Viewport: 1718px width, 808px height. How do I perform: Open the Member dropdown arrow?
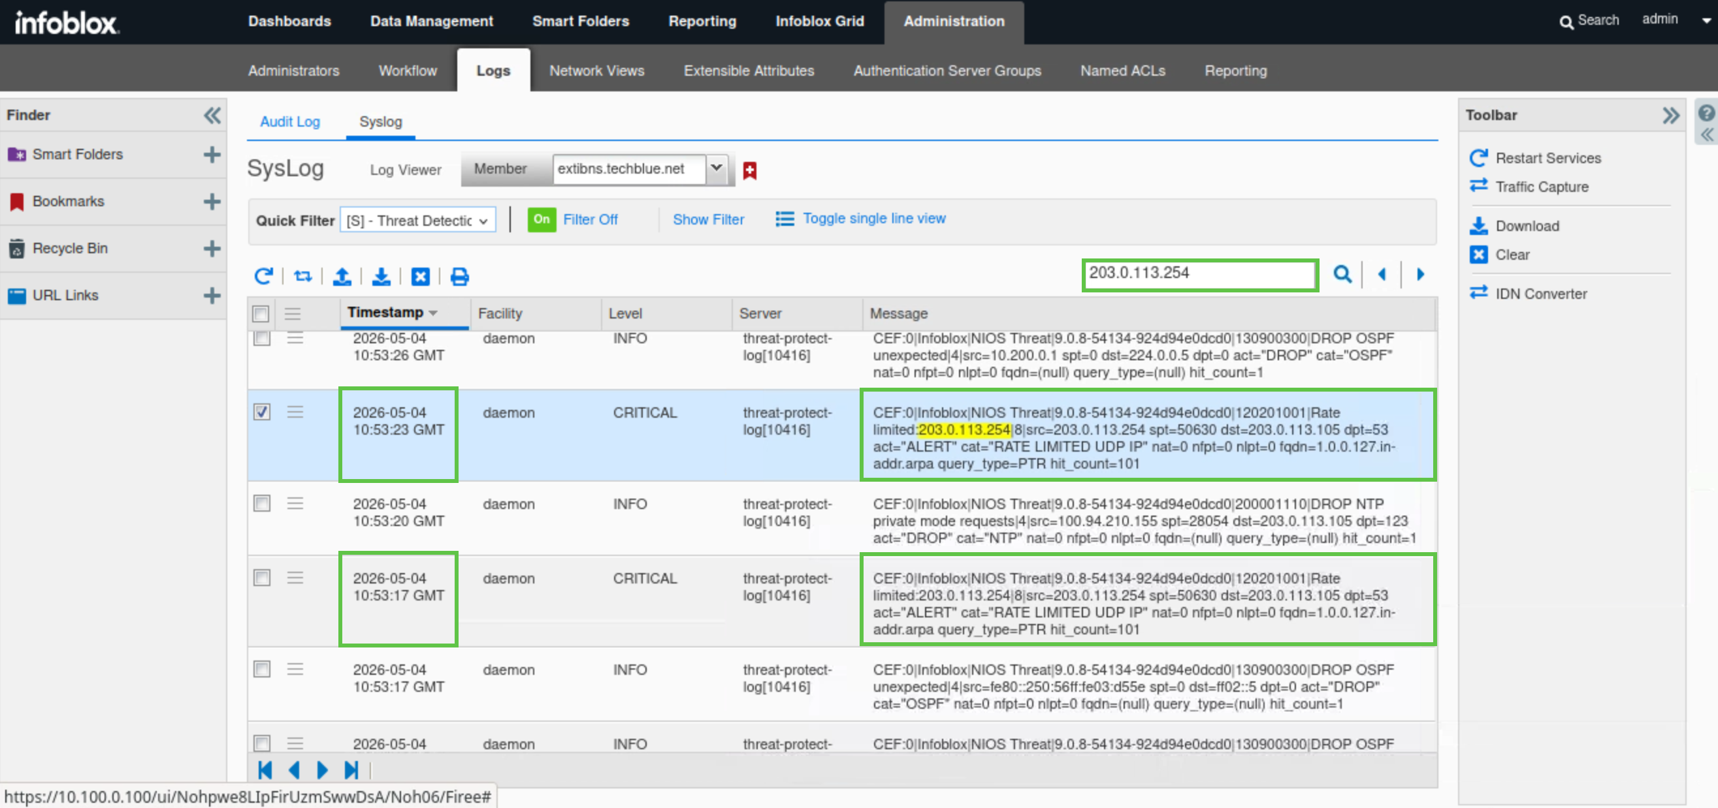[717, 168]
